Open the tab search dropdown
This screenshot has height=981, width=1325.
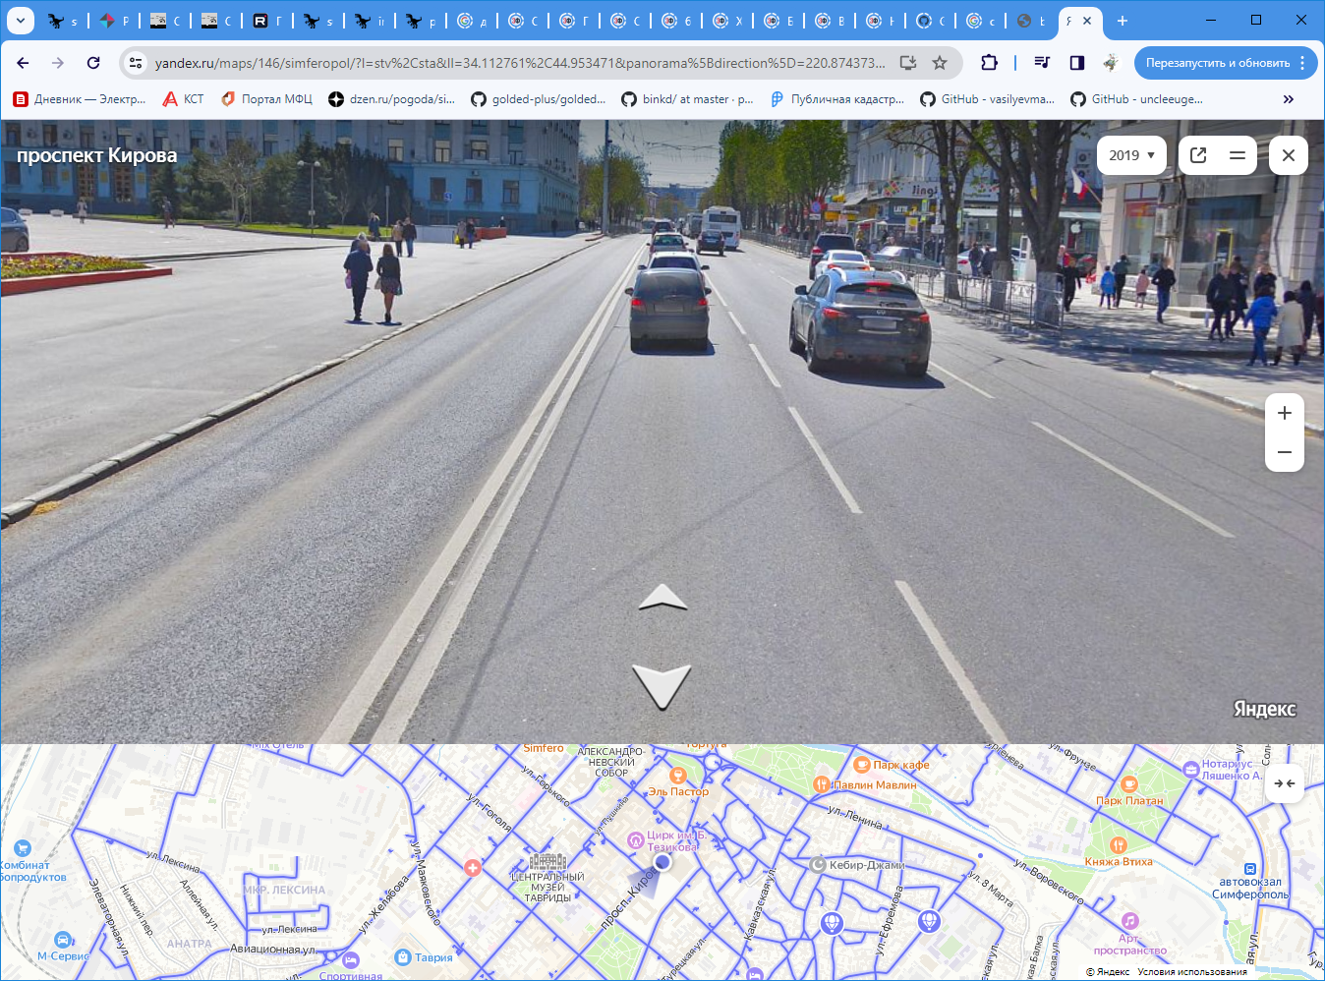(x=20, y=21)
